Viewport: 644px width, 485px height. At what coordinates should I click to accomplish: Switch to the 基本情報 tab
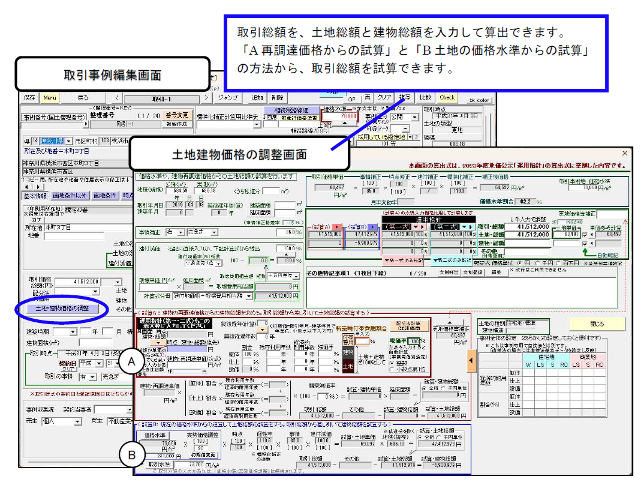35,196
